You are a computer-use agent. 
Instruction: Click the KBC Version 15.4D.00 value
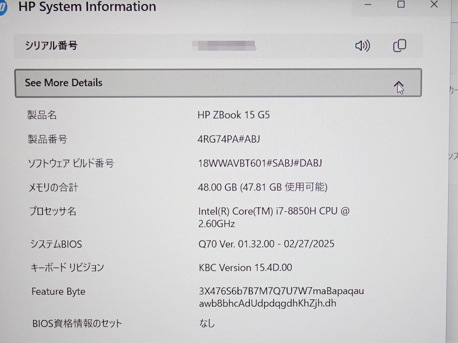(246, 268)
